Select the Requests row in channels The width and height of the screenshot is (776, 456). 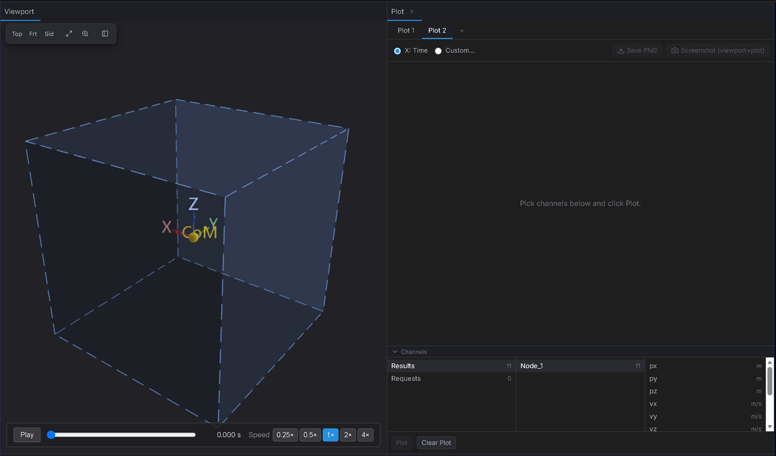click(x=451, y=379)
